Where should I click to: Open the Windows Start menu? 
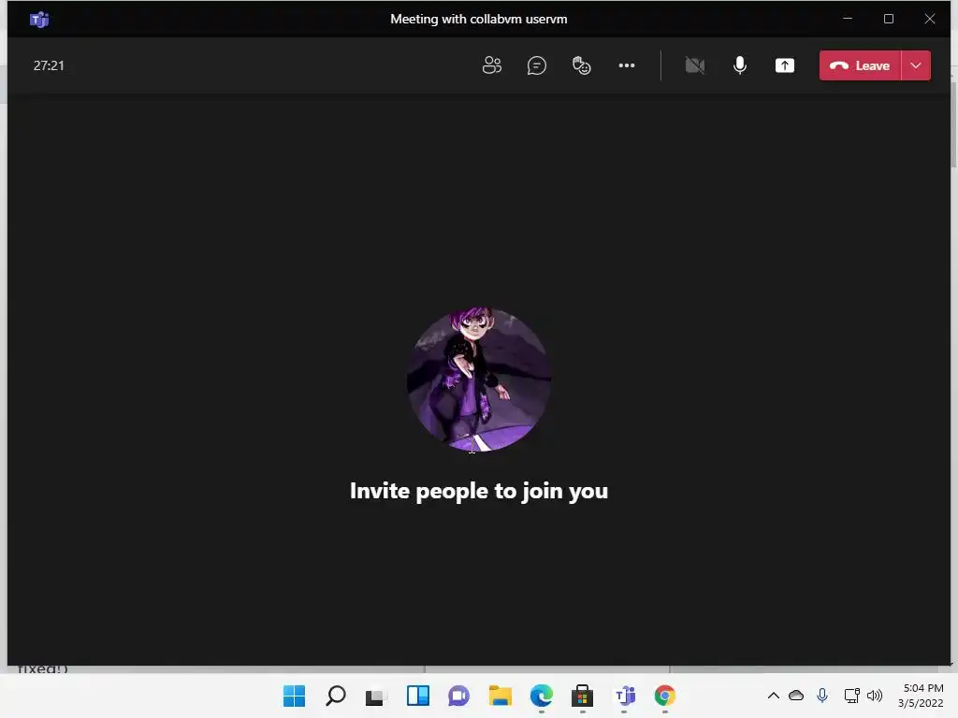(294, 696)
